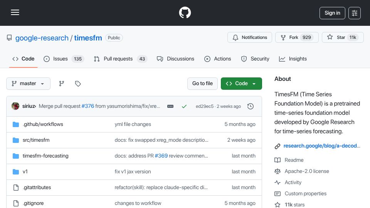370x208 pixels.
Task: Open the .gitignore file
Action: point(33,203)
